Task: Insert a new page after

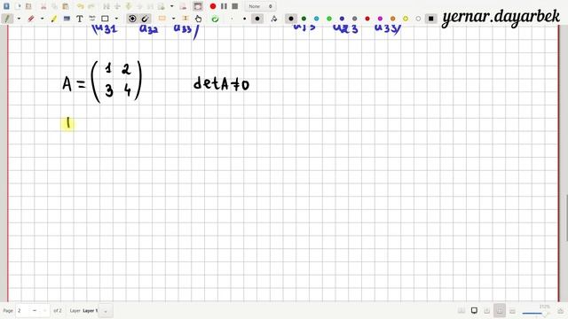Action: tap(162, 6)
